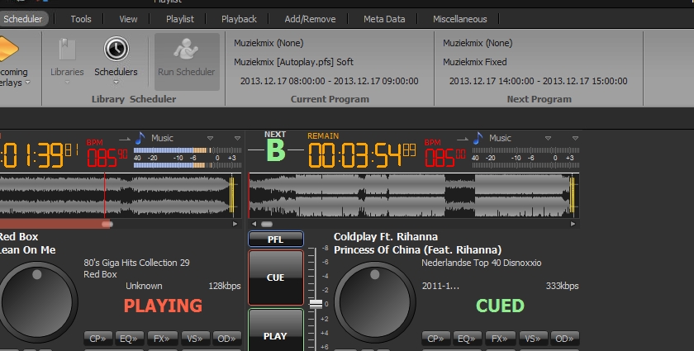Click the right deck Music note icon
Viewport: 694px width, 351px height.
[478, 138]
